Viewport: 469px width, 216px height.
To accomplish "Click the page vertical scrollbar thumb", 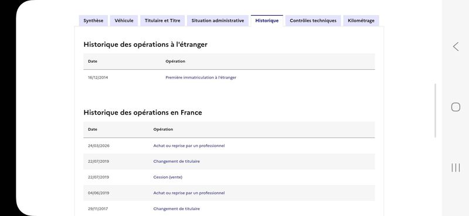I will 435,111.
